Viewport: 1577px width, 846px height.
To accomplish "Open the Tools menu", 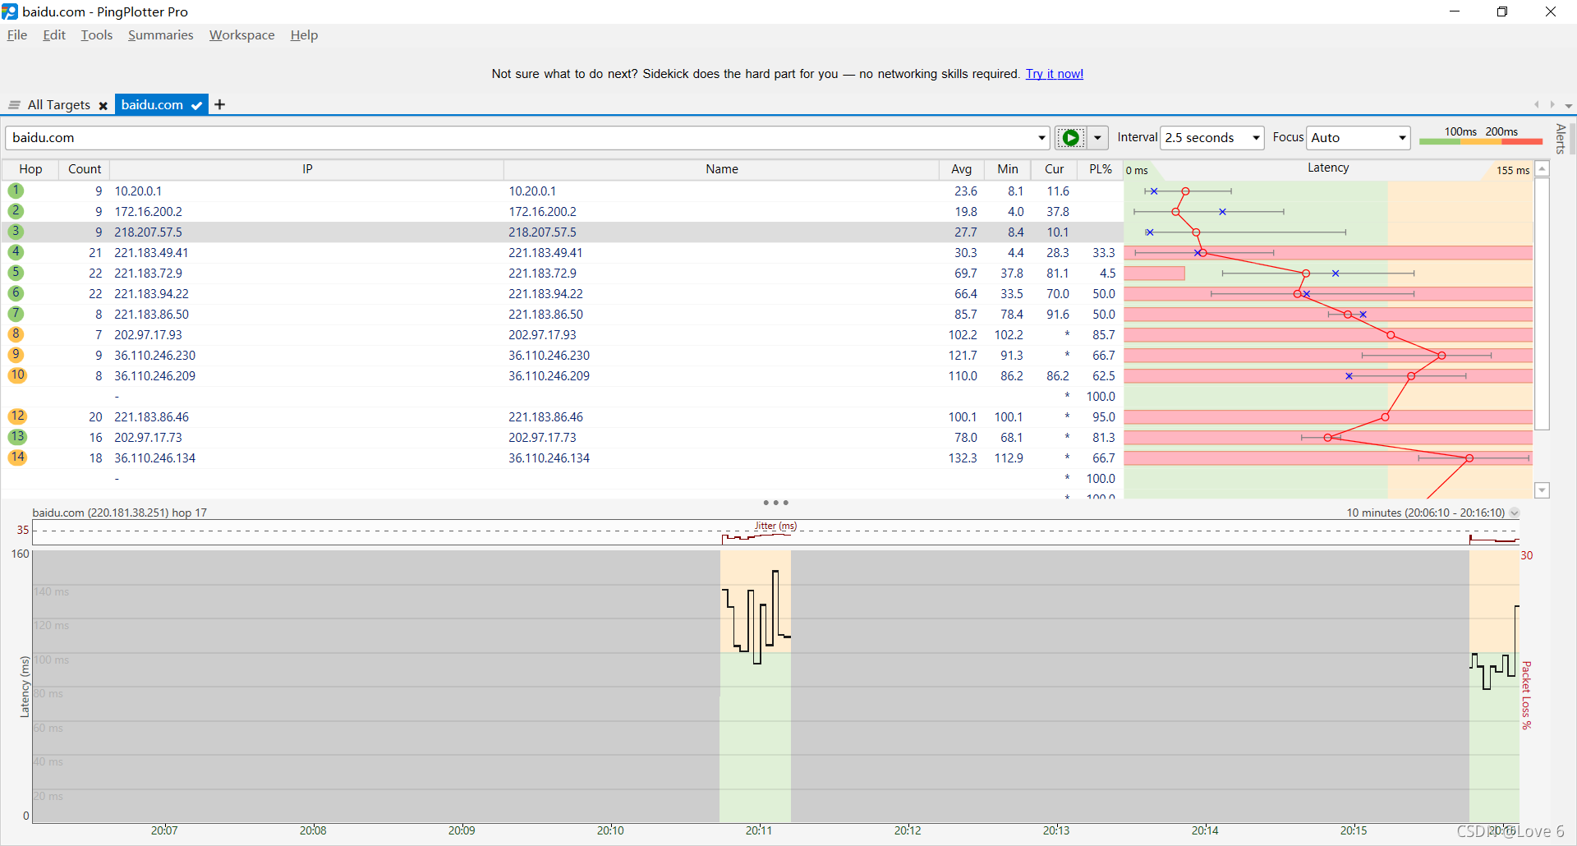I will click(96, 34).
